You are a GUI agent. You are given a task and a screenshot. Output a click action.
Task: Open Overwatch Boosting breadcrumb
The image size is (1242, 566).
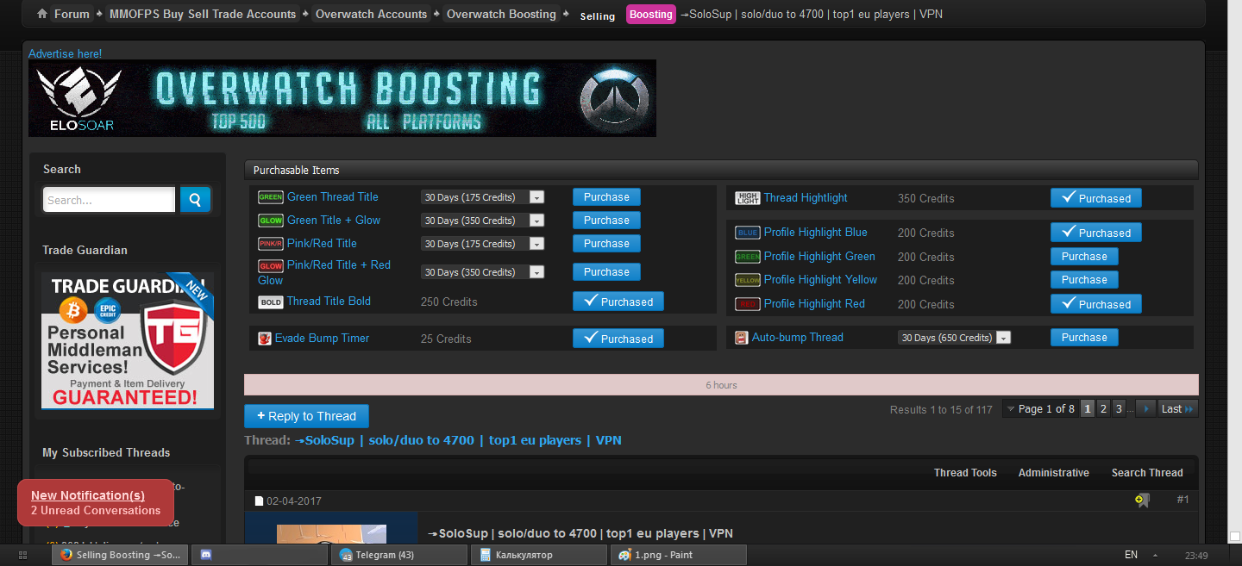(501, 14)
